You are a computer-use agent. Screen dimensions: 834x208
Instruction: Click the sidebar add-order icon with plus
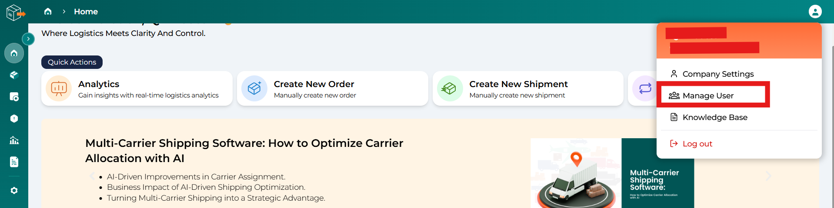coord(14,97)
